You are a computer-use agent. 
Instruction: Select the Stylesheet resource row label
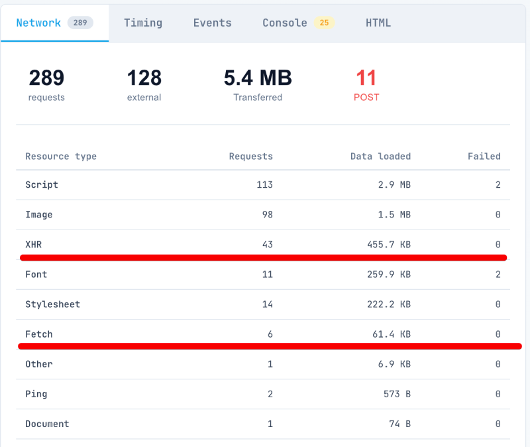tap(53, 304)
